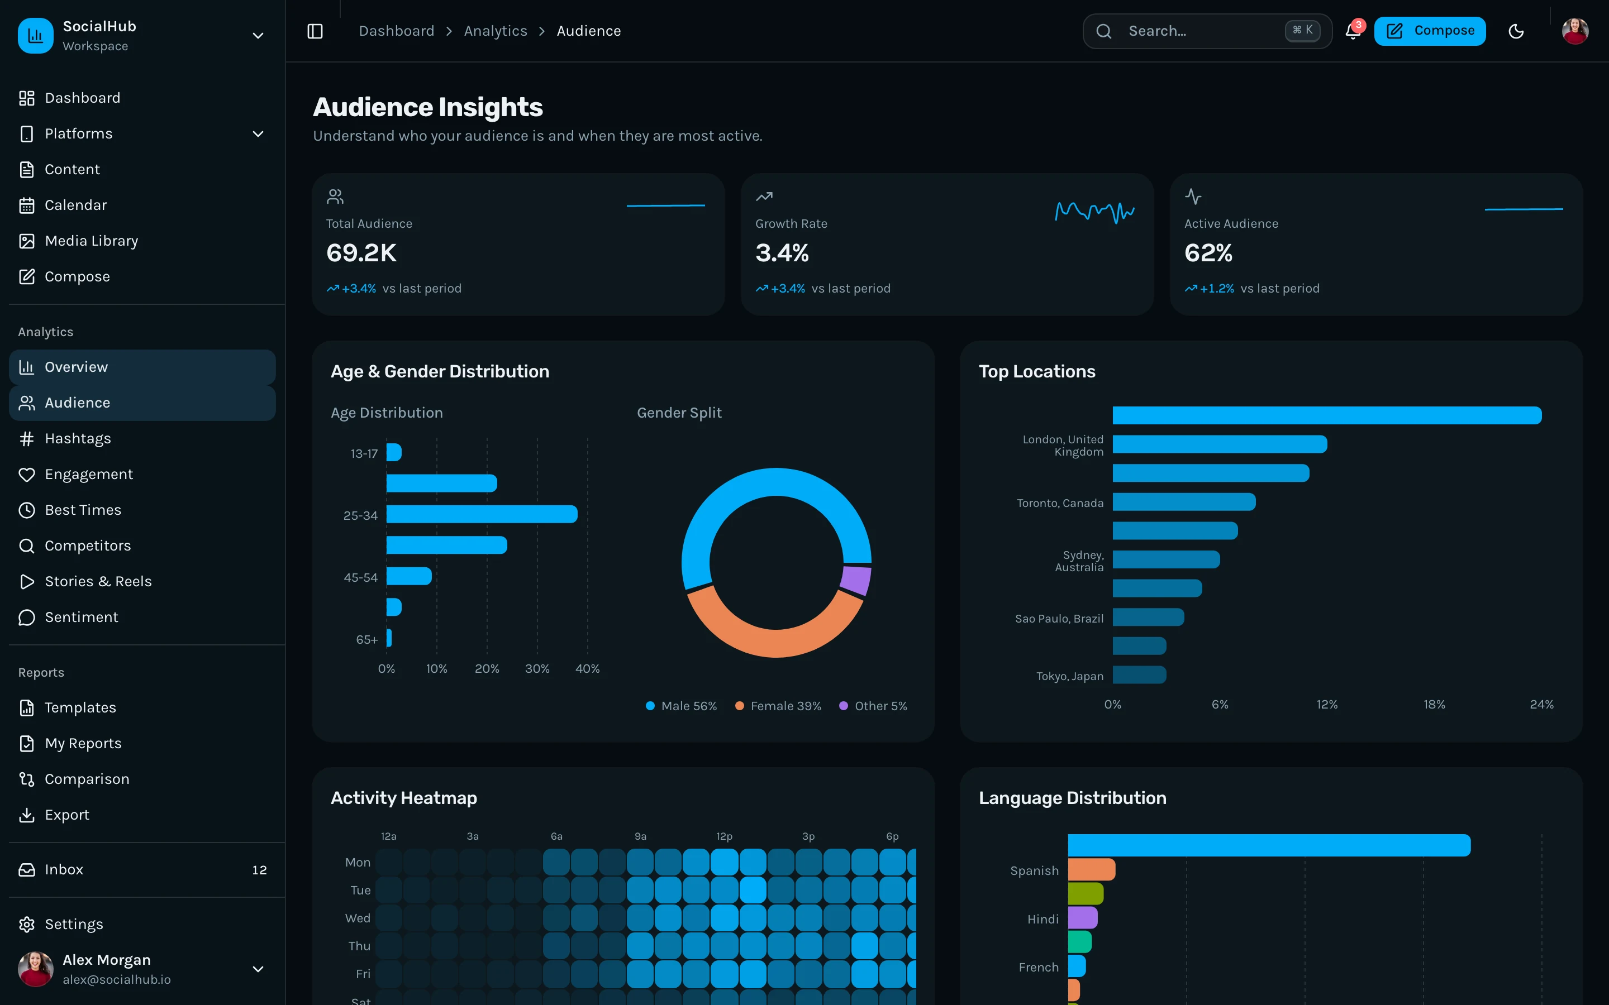
Task: Click the sidebar Compose pencil icon
Action: [27, 276]
